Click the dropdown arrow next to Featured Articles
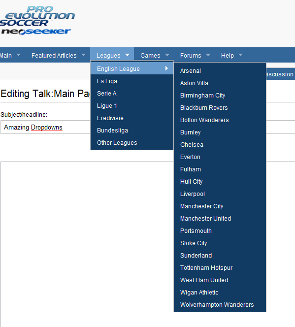 pos(83,55)
